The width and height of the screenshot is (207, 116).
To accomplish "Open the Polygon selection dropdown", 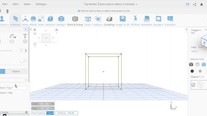I will click(x=196, y=30).
